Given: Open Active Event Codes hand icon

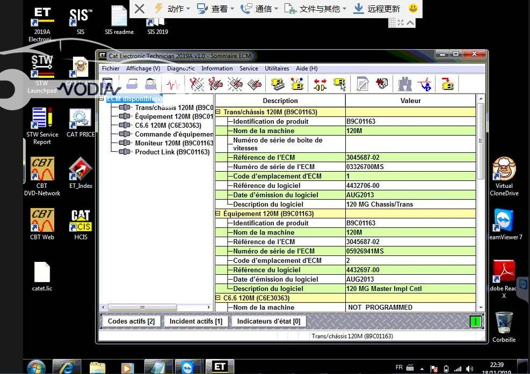Looking at the screenshot, I should (235, 84).
